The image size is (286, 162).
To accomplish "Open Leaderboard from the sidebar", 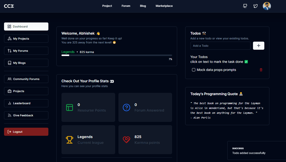I will 26,103.
